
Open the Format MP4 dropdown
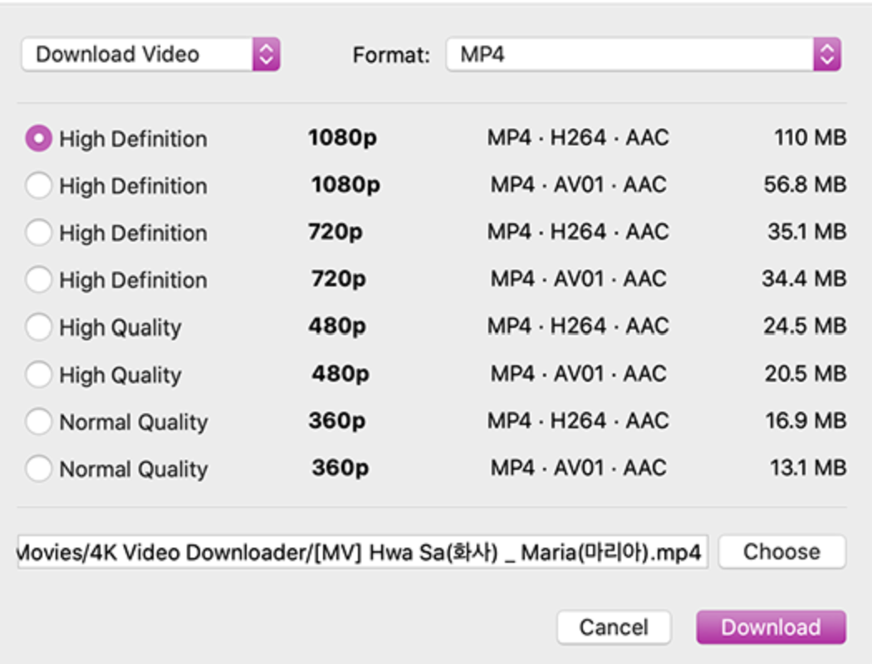[644, 55]
